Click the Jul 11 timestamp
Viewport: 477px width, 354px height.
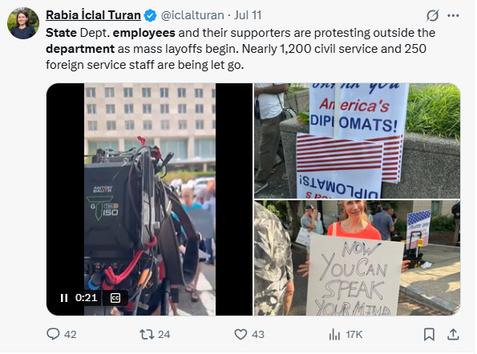[x=248, y=15]
